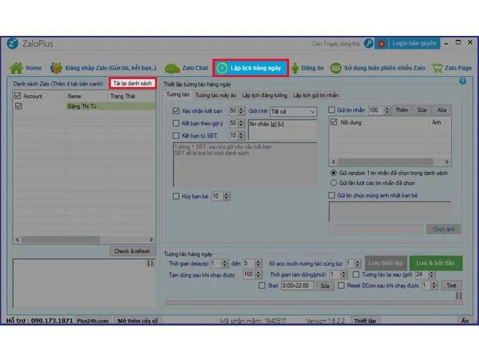This screenshot has height=359, width=479.
Task: Click the Test button
Action: [x=451, y=285]
